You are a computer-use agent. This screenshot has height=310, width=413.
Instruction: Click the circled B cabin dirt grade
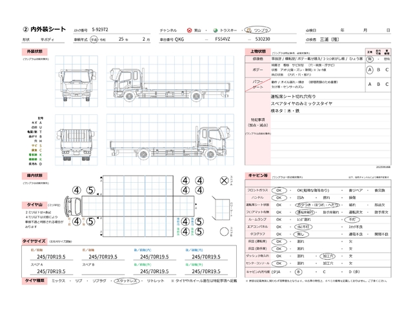click(298, 272)
